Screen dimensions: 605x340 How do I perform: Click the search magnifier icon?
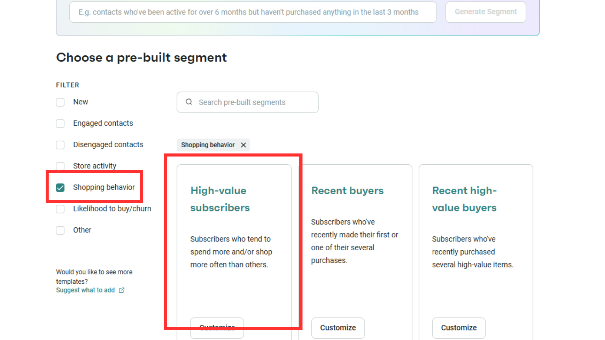[x=189, y=102]
